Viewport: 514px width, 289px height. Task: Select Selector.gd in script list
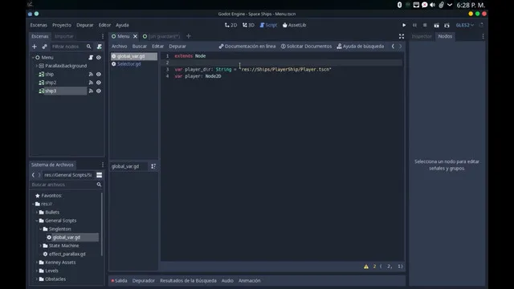[x=134, y=64]
